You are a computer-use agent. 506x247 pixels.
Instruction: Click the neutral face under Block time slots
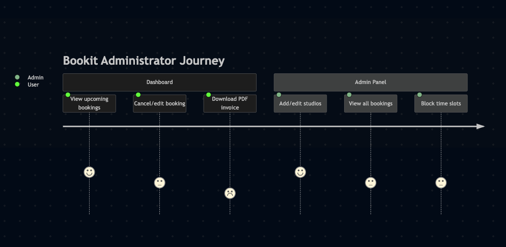tap(441, 183)
